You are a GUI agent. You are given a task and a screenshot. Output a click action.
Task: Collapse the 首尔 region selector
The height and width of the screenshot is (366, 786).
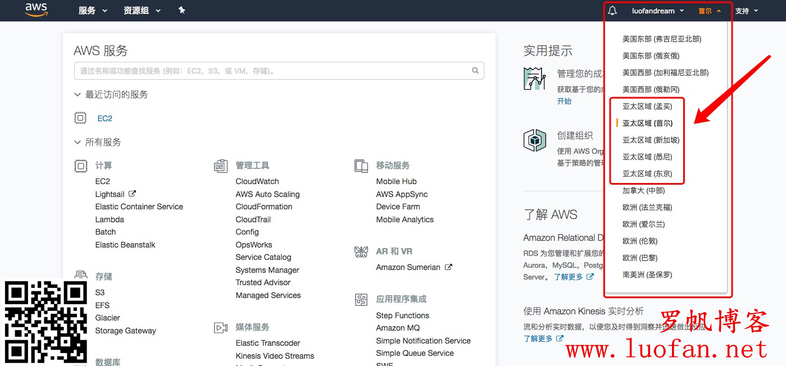tap(710, 11)
